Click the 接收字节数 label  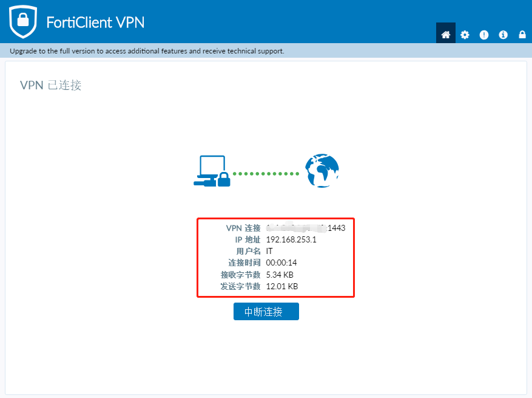click(x=241, y=275)
